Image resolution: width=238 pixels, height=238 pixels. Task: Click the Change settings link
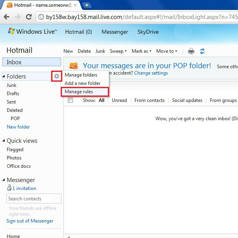(x=151, y=73)
